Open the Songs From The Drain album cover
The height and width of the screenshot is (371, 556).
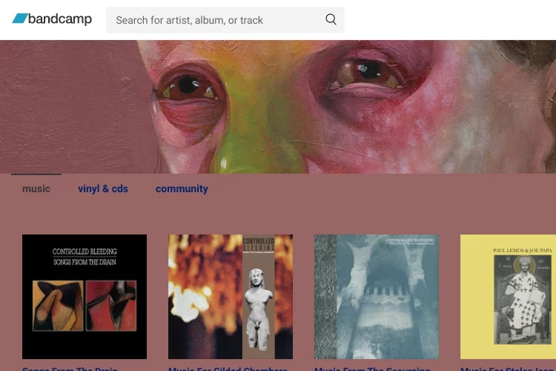pyautogui.click(x=85, y=297)
